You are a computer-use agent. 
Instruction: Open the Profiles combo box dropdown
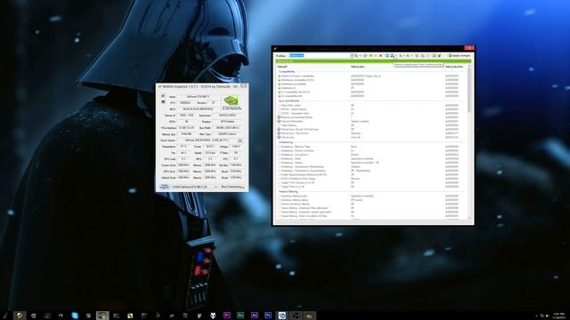tap(352, 55)
